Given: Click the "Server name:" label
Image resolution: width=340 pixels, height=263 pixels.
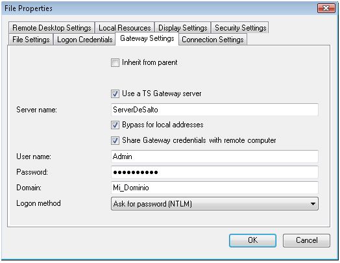Looking at the screenshot, I should click(36, 110).
